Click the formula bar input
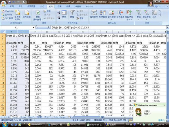 pyautogui.click(x=108, y=28)
